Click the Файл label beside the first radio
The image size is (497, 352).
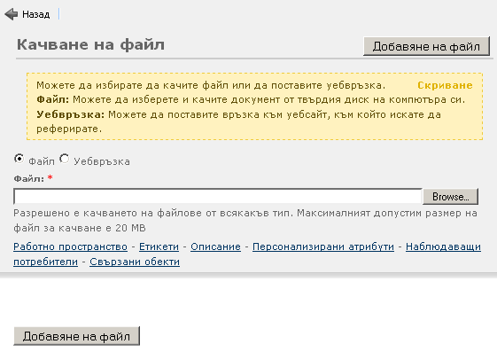[x=42, y=161]
